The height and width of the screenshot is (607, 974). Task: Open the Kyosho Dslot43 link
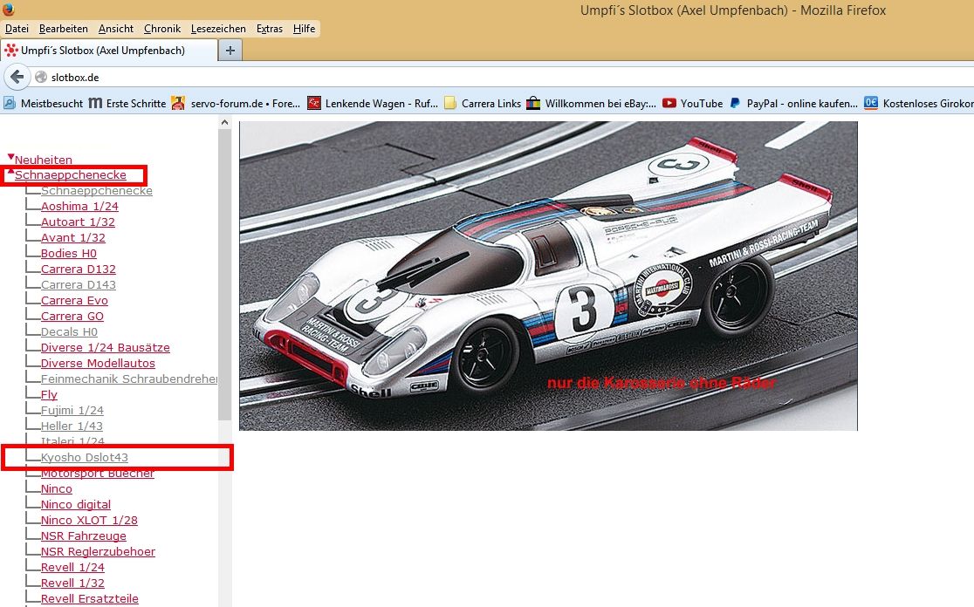coord(85,458)
